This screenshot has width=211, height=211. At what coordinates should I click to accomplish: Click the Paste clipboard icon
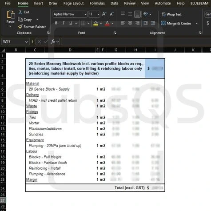(11, 14)
